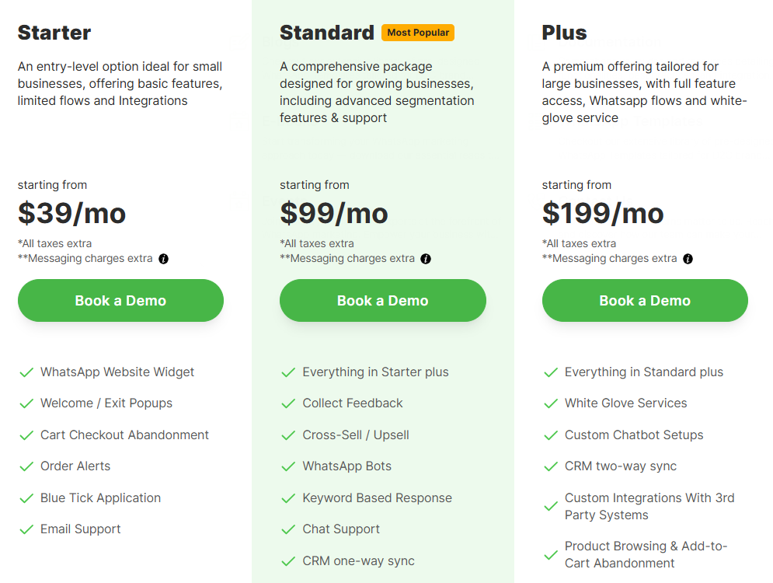This screenshot has width=773, height=583.
Task: Click the checkmark beside Collect Feedback
Action: pos(287,403)
